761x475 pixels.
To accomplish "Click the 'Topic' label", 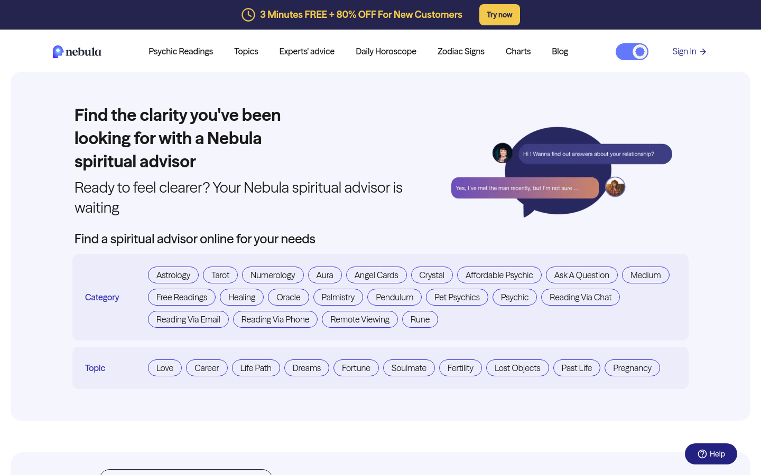I will click(x=95, y=368).
